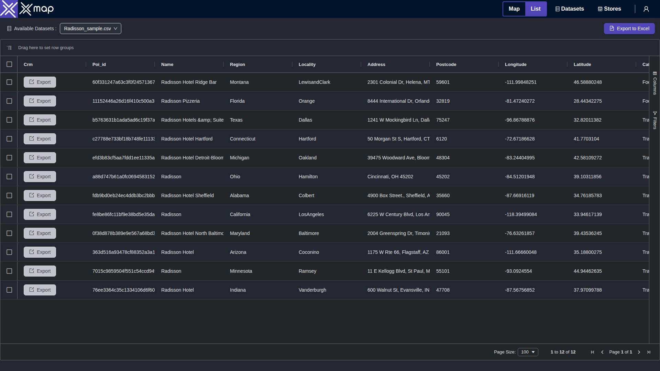Open the user profile icon
This screenshot has height=371, width=660.
[646, 9]
